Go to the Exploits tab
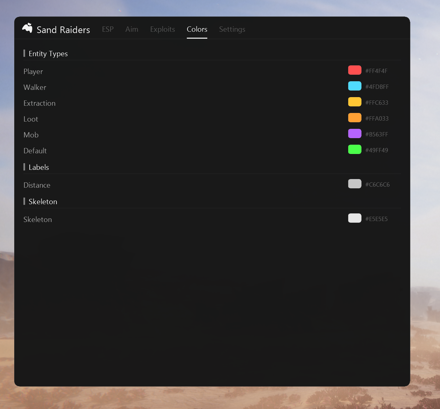The width and height of the screenshot is (440, 409). coord(163,29)
